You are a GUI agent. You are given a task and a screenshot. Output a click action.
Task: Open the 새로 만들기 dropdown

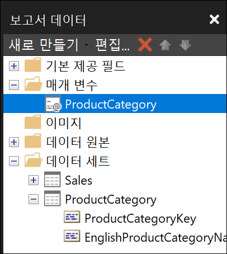[86, 45]
